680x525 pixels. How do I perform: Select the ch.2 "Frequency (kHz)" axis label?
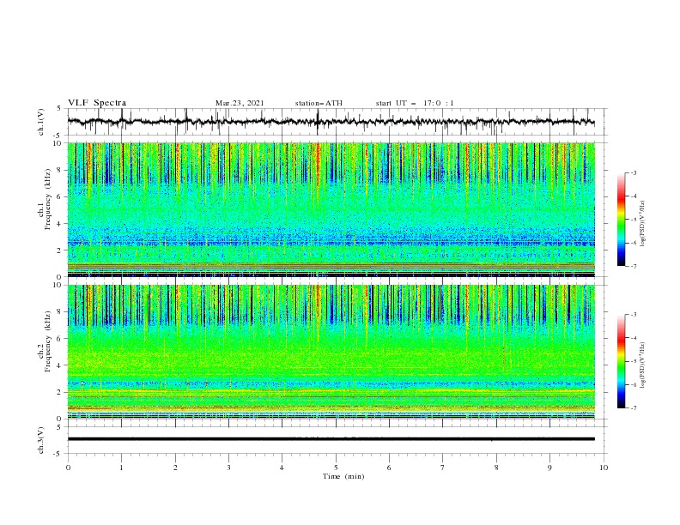pos(48,341)
